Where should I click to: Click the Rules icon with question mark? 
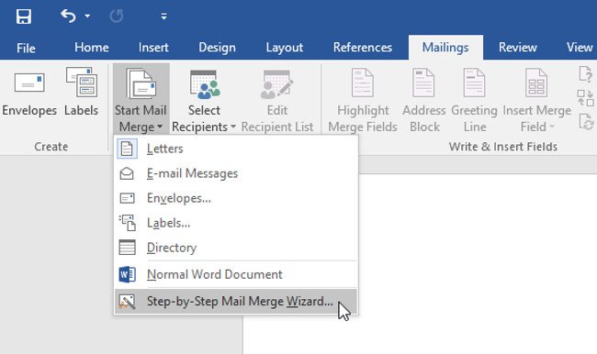(586, 74)
